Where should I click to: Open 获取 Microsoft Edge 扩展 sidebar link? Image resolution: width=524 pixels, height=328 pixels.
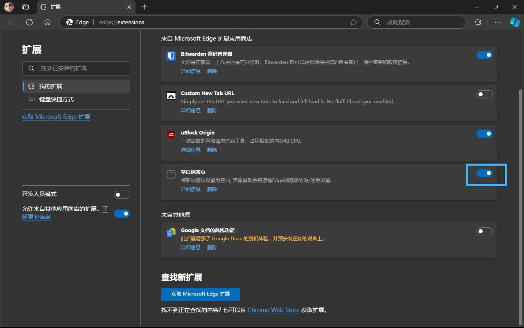point(56,117)
